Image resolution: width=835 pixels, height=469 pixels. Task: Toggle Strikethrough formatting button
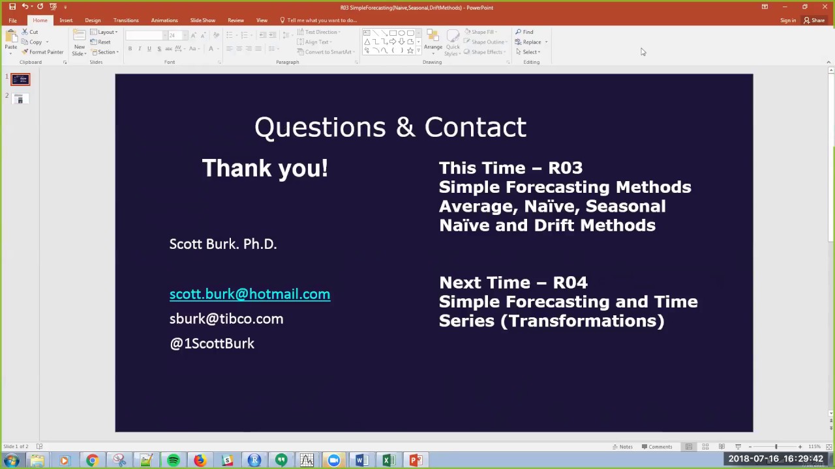168,49
